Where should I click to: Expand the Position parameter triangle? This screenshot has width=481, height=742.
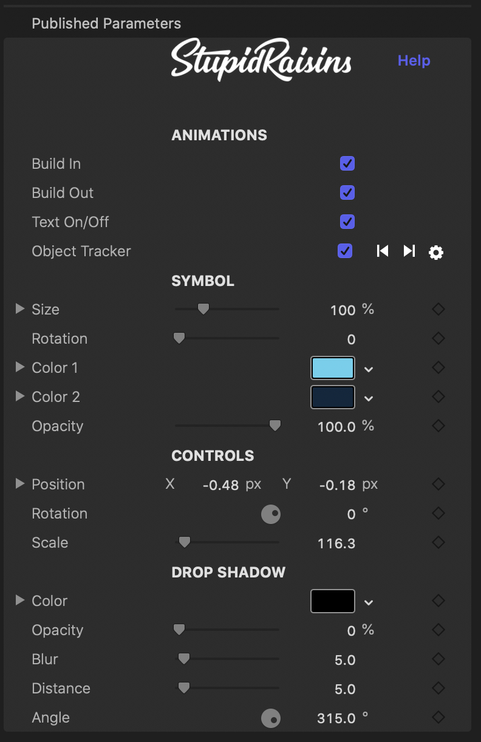pyautogui.click(x=20, y=484)
